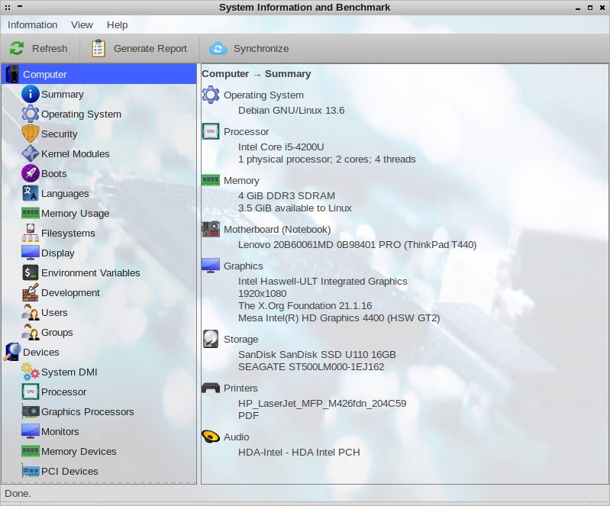The image size is (610, 506).
Task: Click the Generate Report button label
Action: point(150,49)
